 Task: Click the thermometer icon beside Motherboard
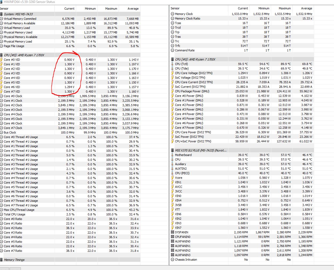172,155
